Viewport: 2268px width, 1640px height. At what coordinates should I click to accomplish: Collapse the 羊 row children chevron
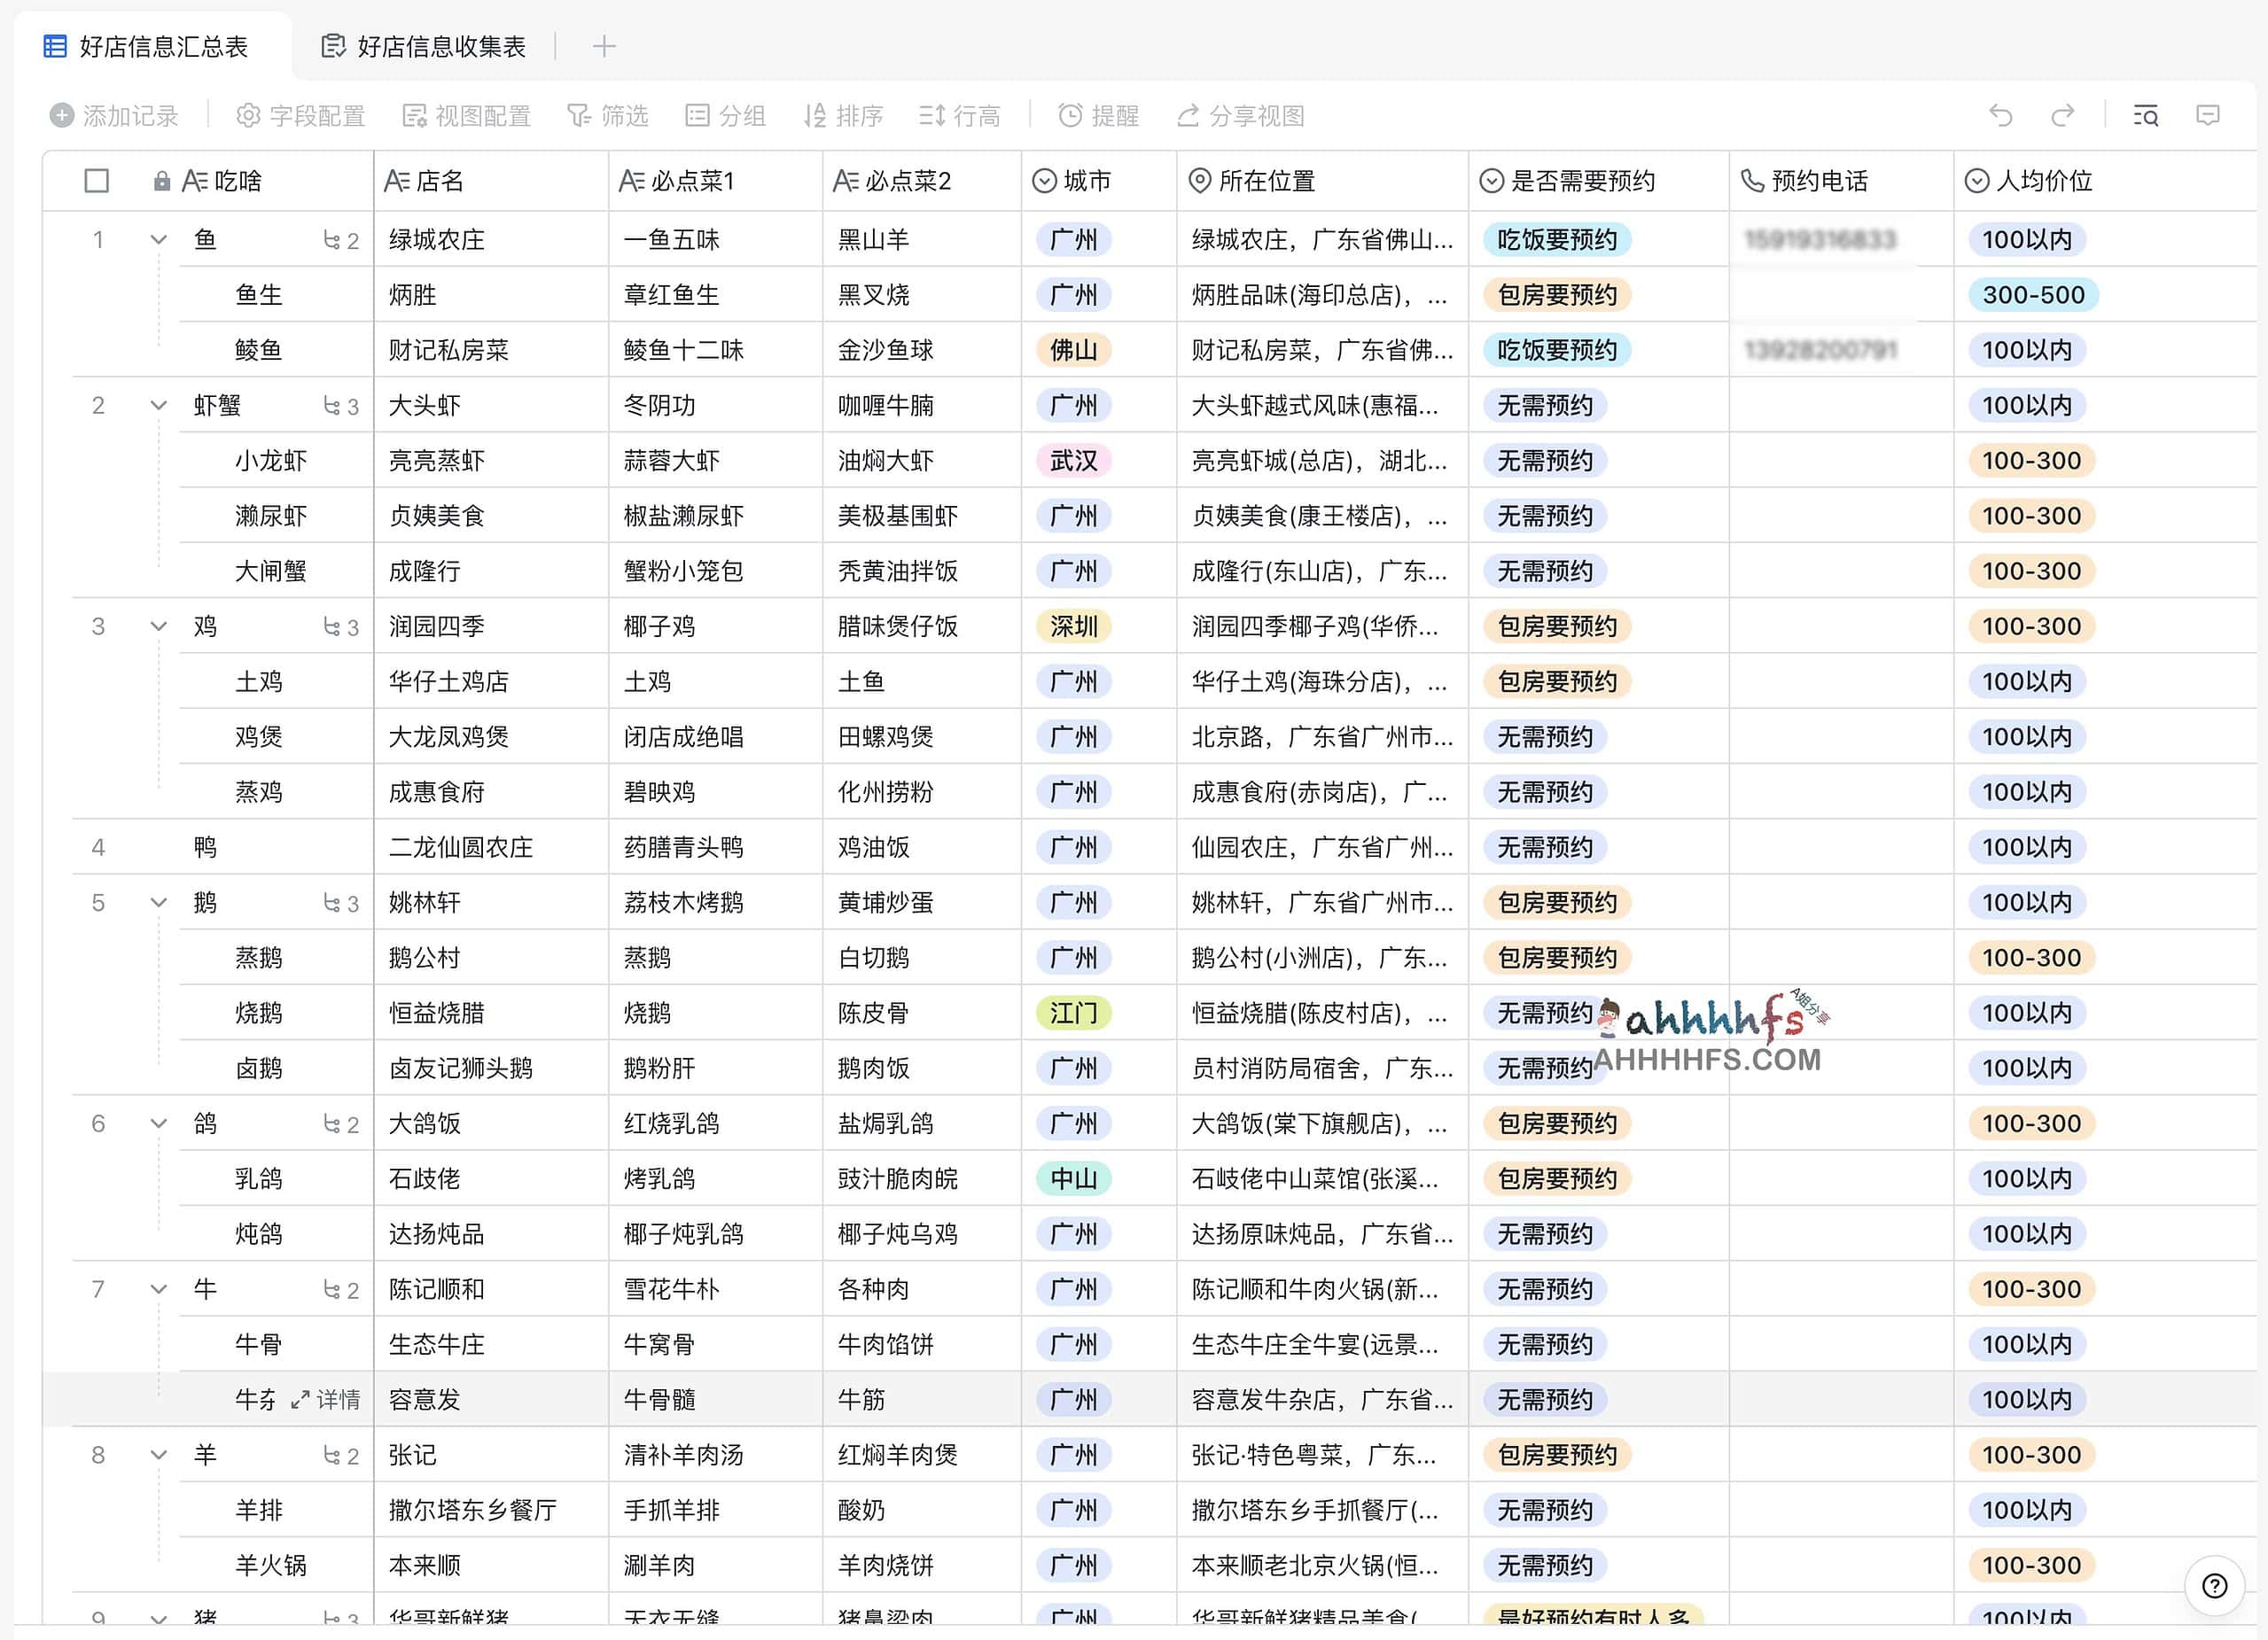point(158,1455)
